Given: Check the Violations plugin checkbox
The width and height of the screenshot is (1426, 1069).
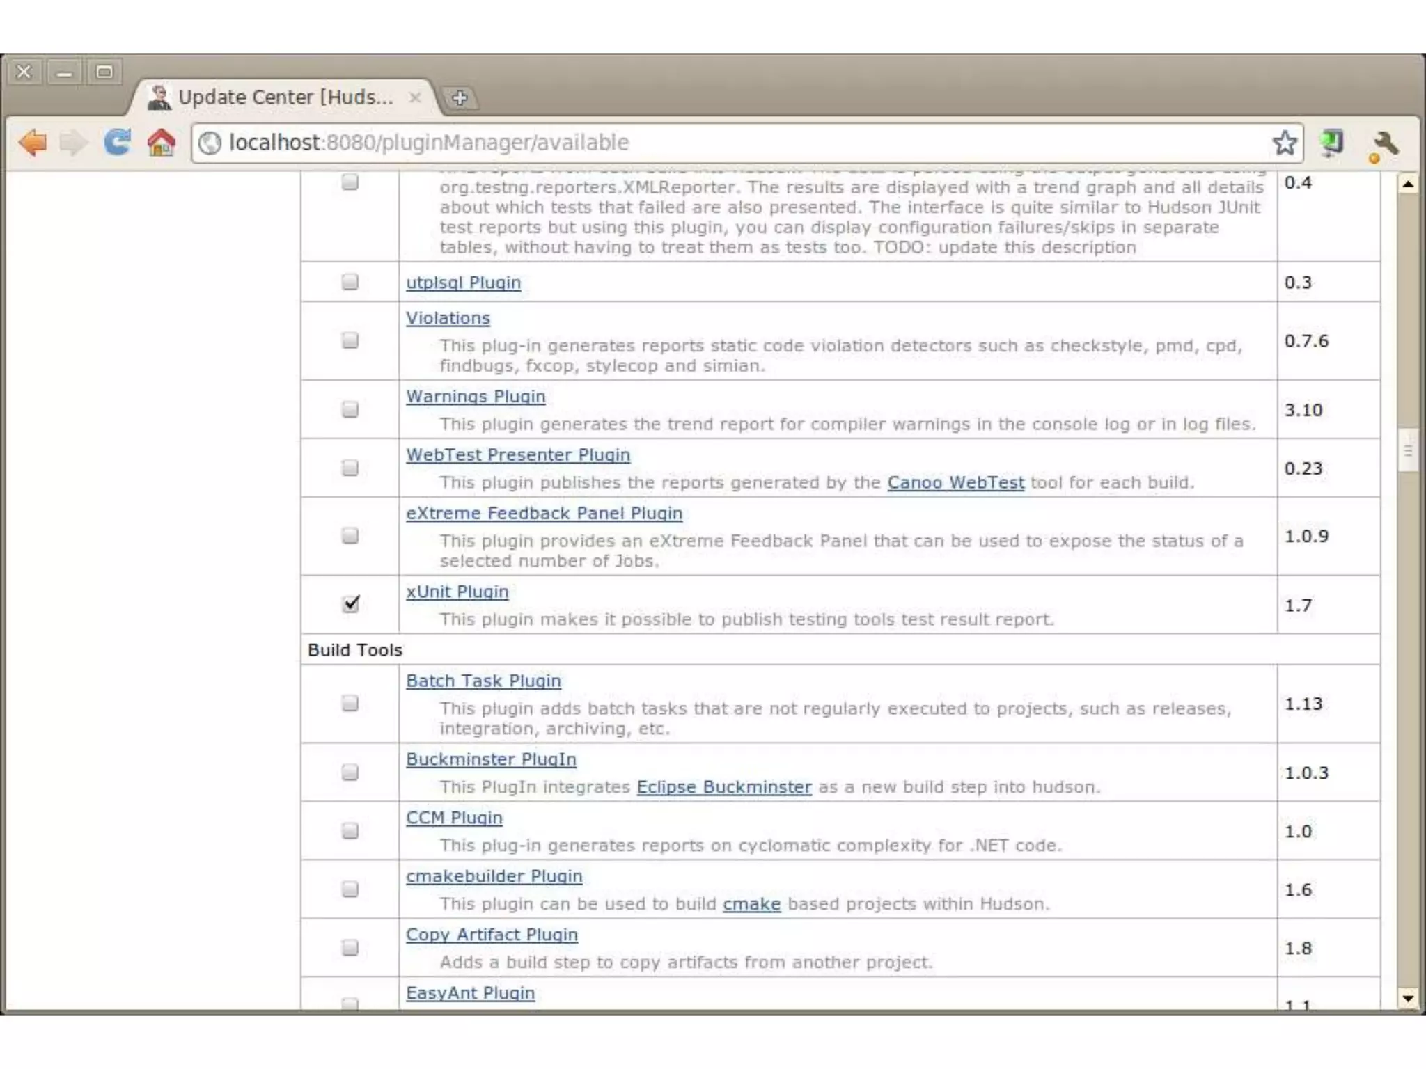Looking at the screenshot, I should (x=350, y=340).
